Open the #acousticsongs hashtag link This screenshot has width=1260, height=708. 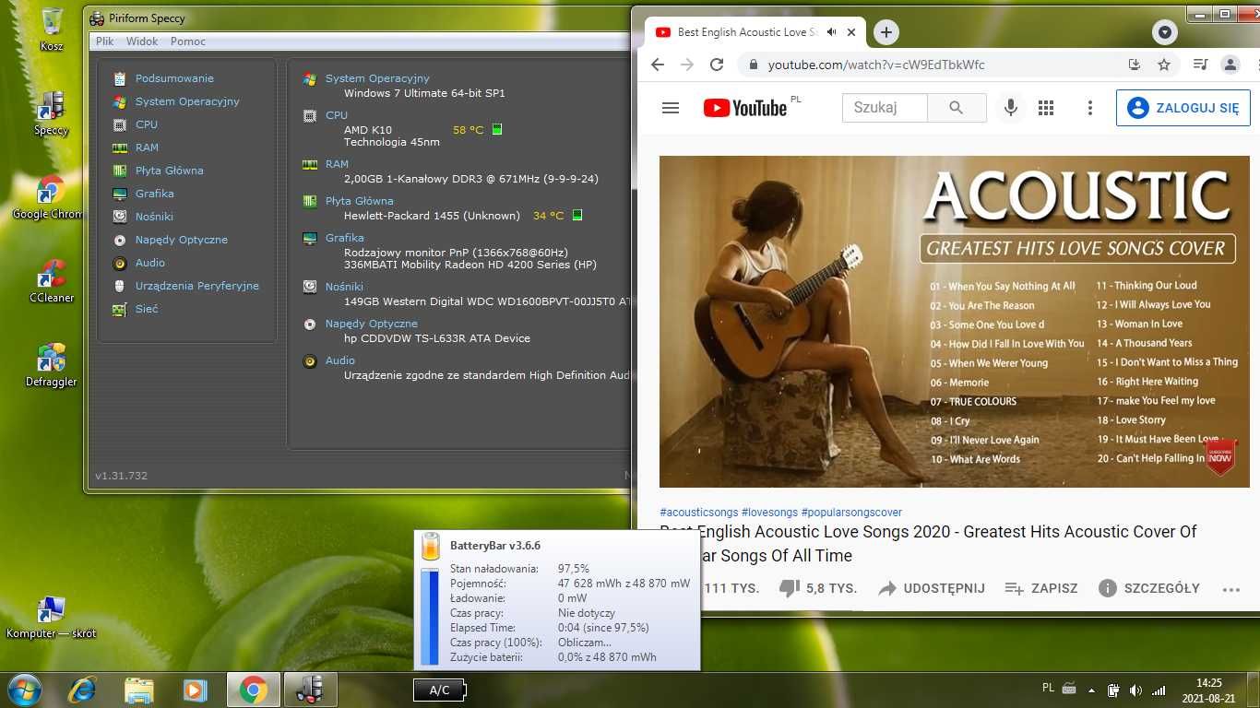point(699,513)
